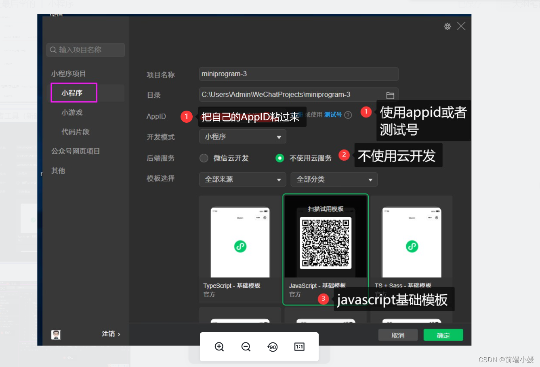Close the project creation dialog
The image size is (540, 367).
click(461, 26)
